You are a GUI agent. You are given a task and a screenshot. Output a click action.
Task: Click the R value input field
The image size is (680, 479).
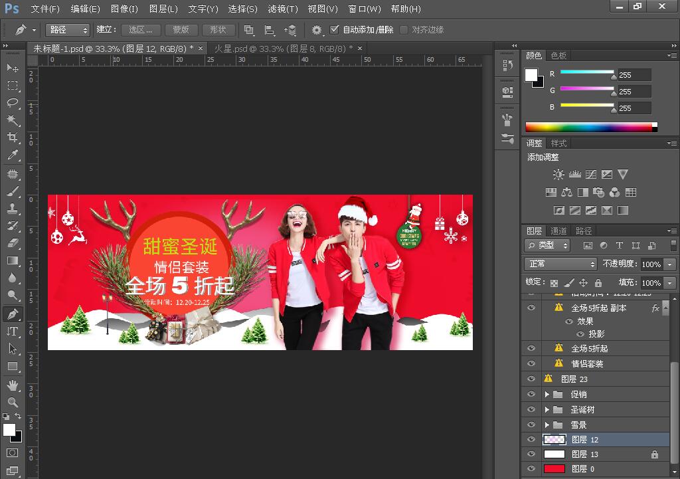634,75
